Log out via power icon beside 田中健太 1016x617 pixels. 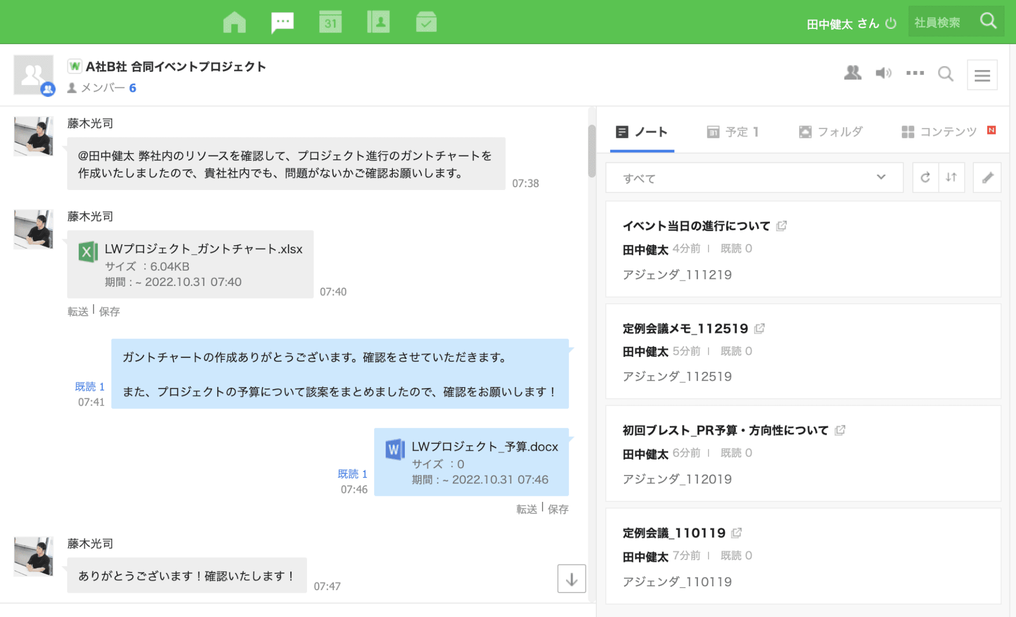pyautogui.click(x=891, y=23)
